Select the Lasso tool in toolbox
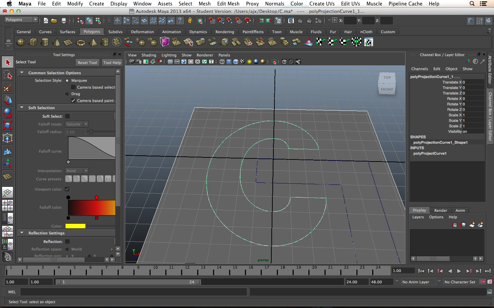The image size is (494, 308). click(8, 75)
